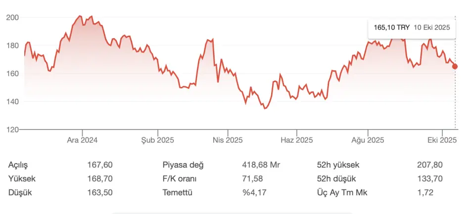The width and height of the screenshot is (475, 214).
Task: Click the Açılış label
Action: tap(19, 165)
